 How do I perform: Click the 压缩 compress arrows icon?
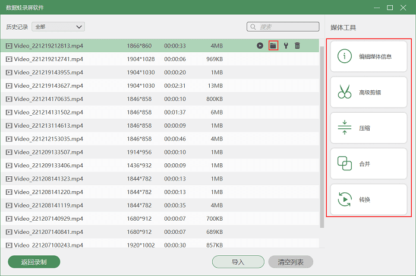click(x=344, y=128)
